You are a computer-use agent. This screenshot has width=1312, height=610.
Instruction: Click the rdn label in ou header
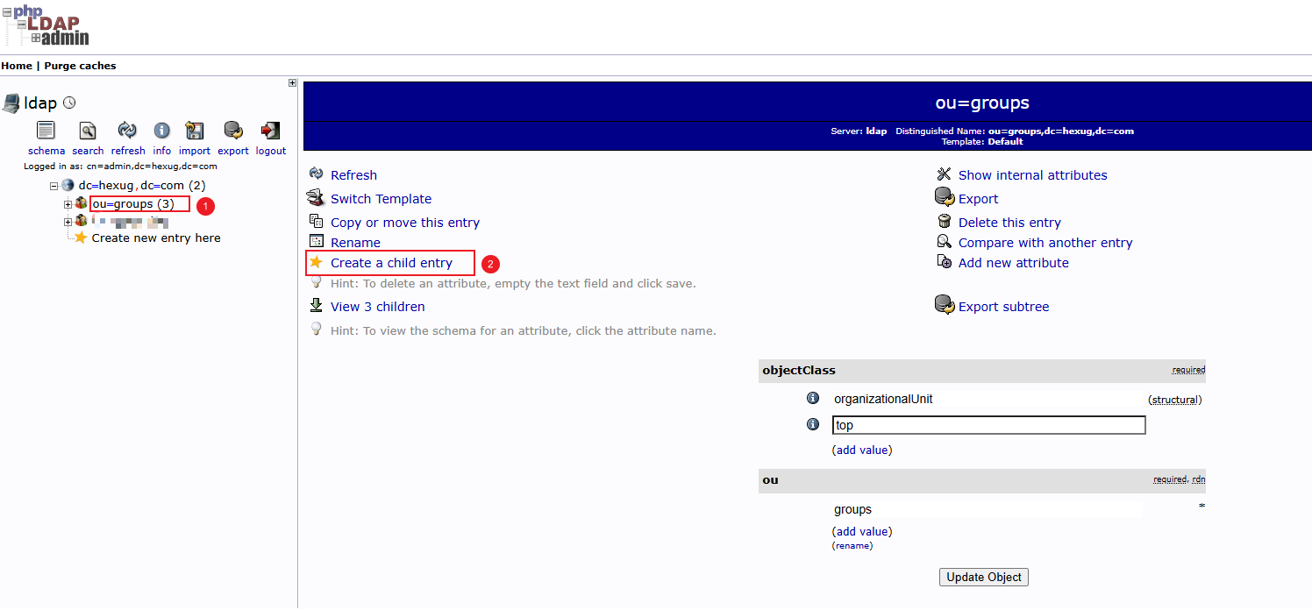tap(1198, 479)
